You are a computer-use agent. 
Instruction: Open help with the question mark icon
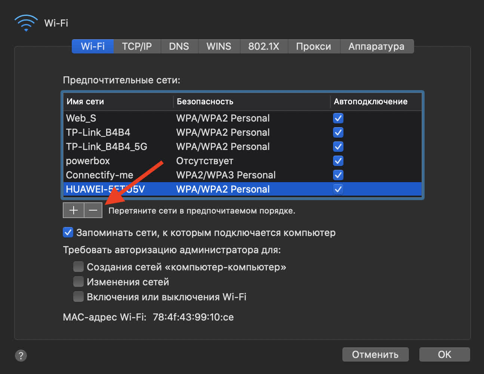[21, 355]
